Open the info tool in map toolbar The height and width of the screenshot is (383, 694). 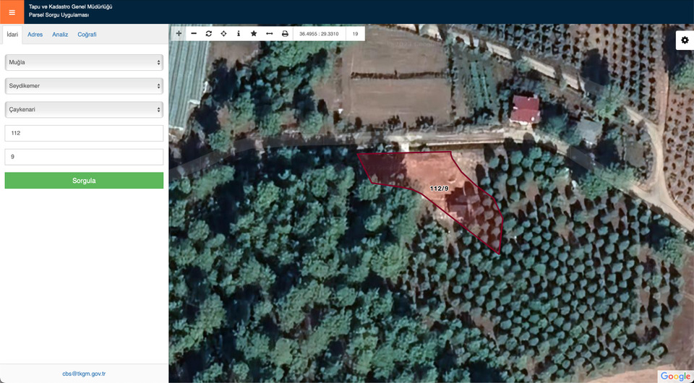pos(239,34)
